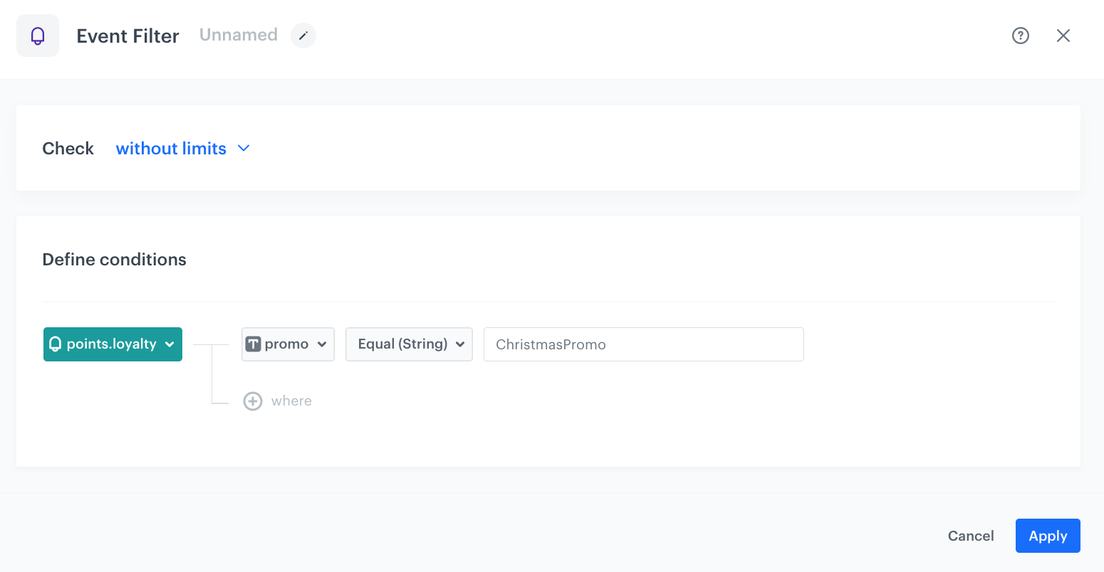Click the Apply button

pyautogui.click(x=1048, y=535)
